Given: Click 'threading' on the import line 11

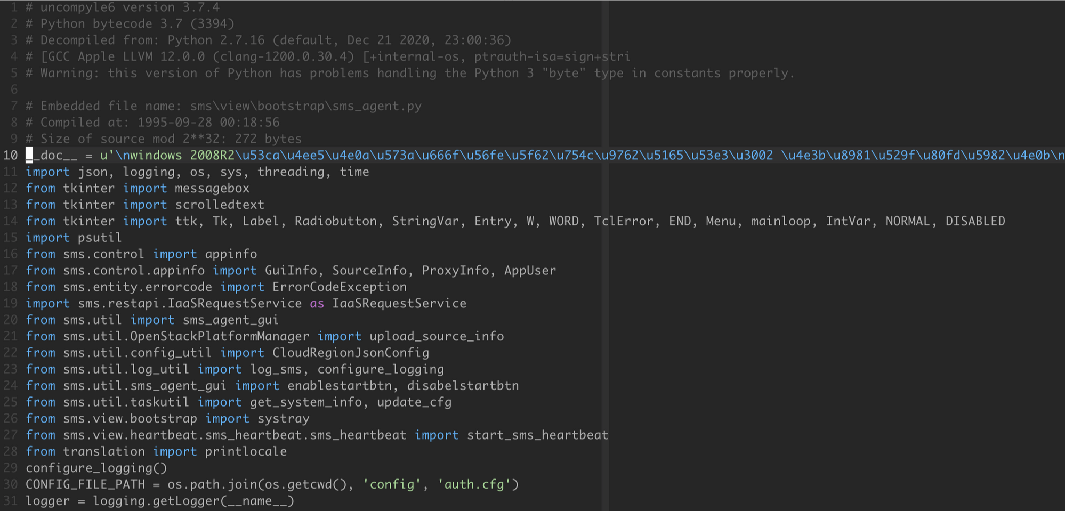Looking at the screenshot, I should tap(291, 172).
